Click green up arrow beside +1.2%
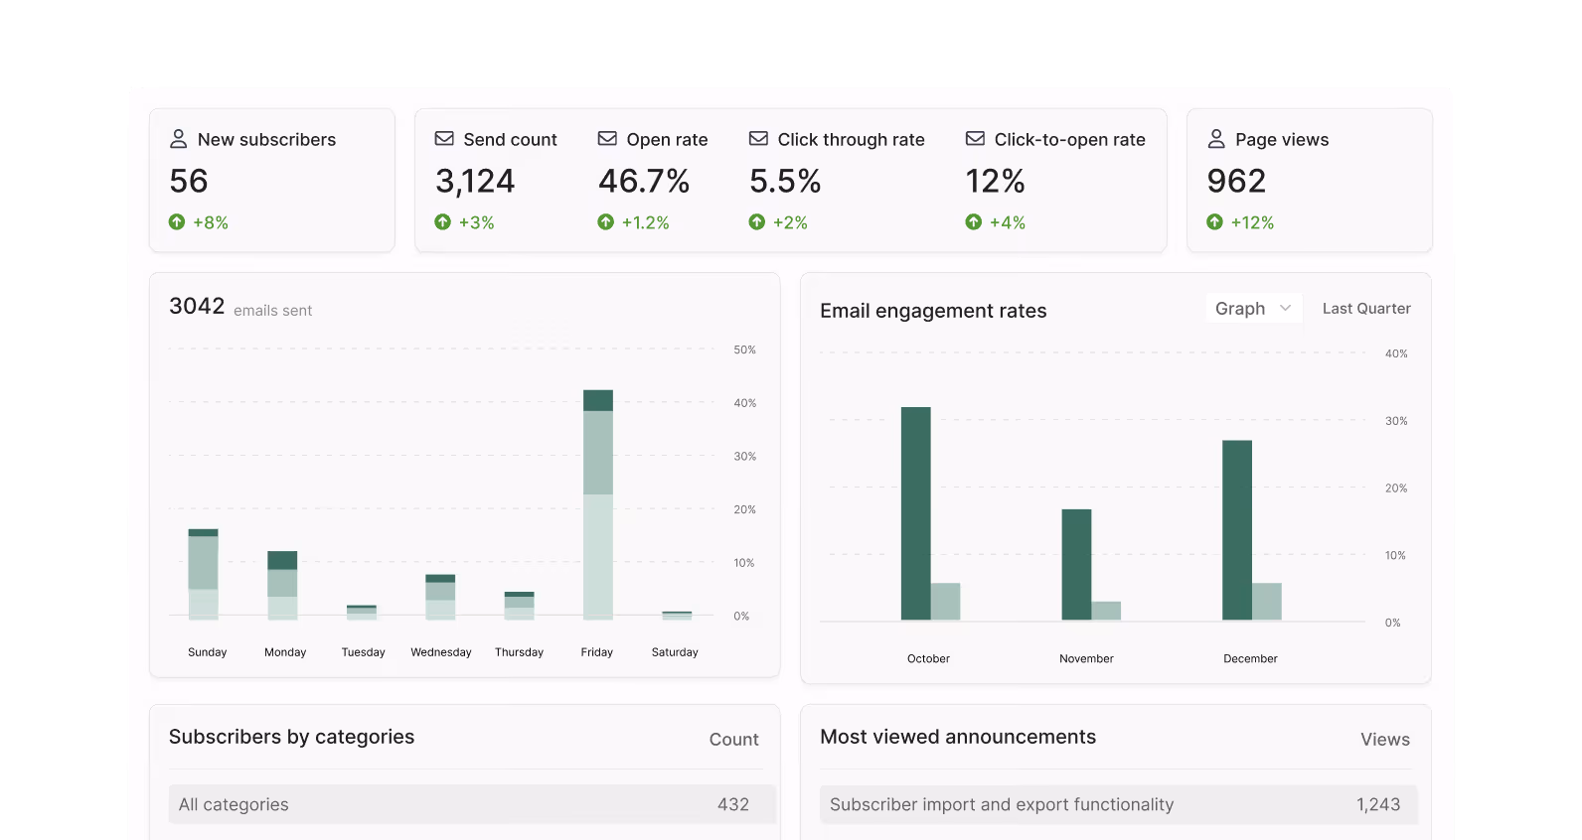The height and width of the screenshot is (840, 1582). tap(606, 222)
